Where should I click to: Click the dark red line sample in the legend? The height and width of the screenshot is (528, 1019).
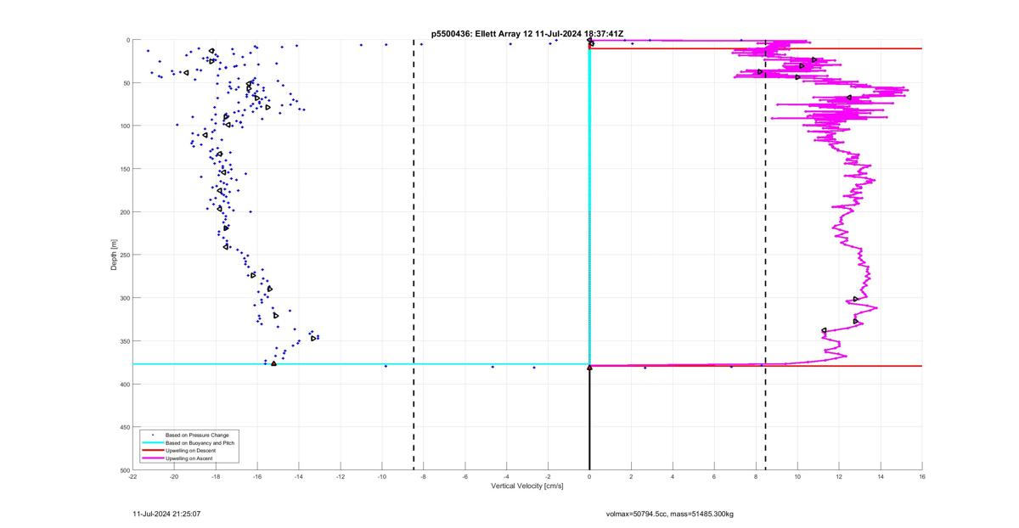(x=153, y=451)
